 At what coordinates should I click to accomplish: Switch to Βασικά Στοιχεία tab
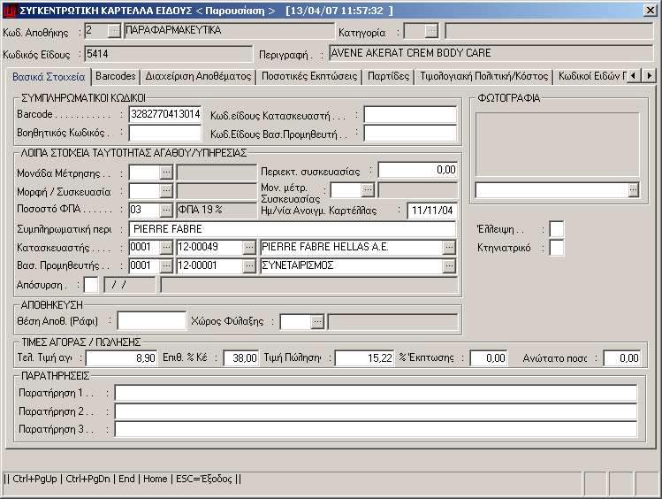click(x=49, y=76)
